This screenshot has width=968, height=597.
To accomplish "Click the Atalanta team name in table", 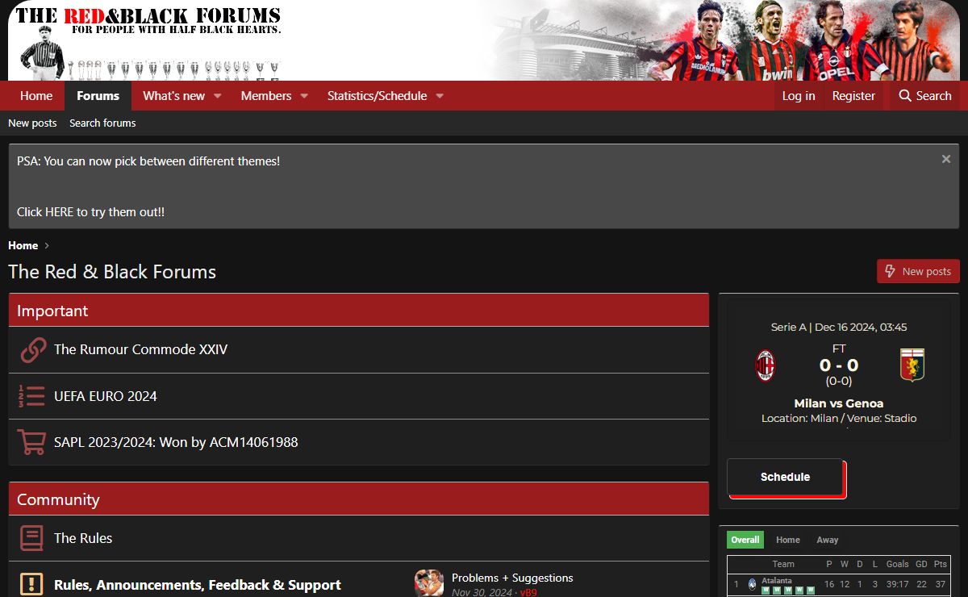I will 777,580.
